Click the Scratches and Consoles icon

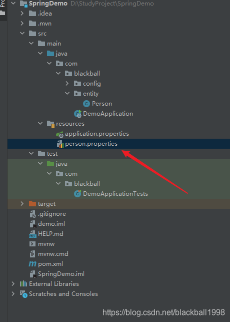tap(23, 294)
